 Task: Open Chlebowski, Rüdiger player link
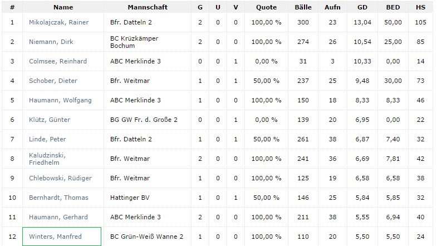(x=60, y=178)
